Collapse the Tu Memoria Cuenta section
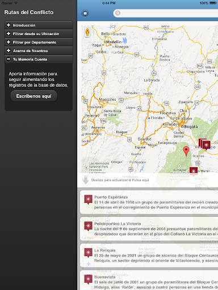The image size is (218, 290). (x=39, y=59)
